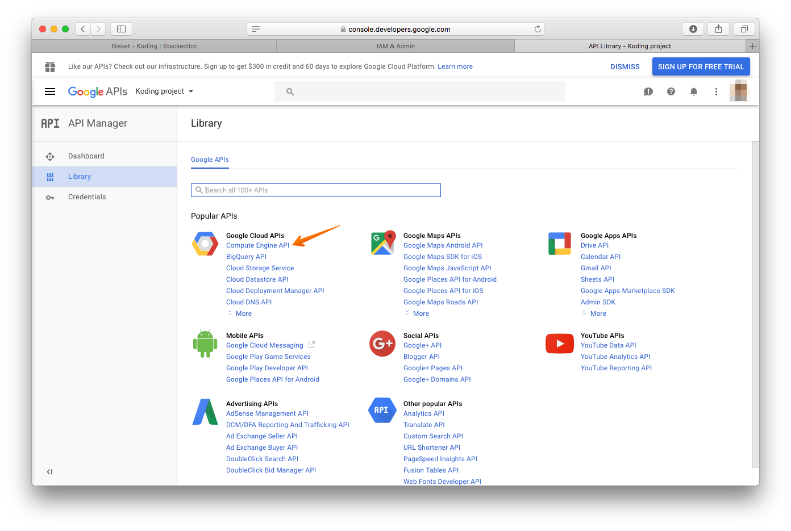Image resolution: width=791 pixels, height=531 pixels.
Task: Open the Drive API link
Action: (594, 245)
